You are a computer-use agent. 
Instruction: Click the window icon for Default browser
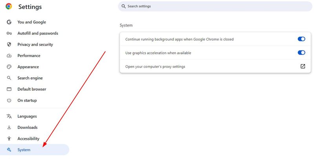point(9,89)
